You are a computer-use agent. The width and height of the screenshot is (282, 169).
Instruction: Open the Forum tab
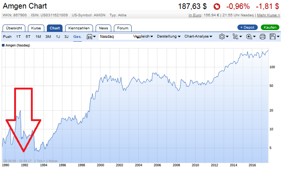point(123,28)
